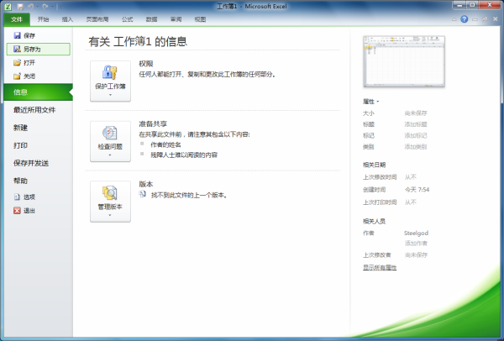The height and width of the screenshot is (341, 504).
Task: Click 添加作者 to add an author
Action: 416,244
